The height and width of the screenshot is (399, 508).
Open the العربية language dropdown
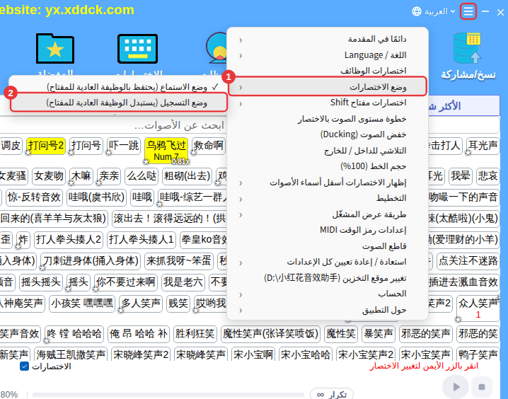coord(439,11)
